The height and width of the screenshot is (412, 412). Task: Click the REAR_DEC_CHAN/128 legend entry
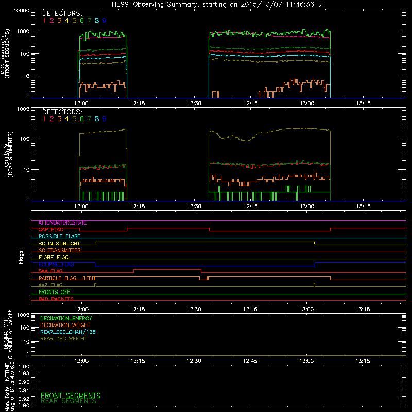[68, 332]
